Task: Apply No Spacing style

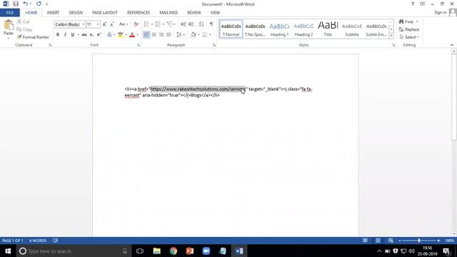Action: click(x=255, y=29)
